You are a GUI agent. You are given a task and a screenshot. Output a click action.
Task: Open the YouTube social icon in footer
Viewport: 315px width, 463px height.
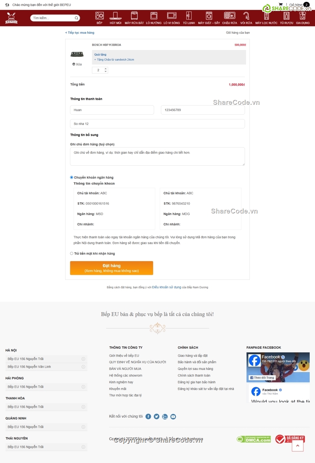(x=173, y=417)
